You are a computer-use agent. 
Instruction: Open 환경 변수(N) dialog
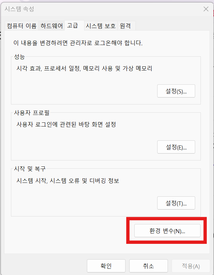pos(167,231)
